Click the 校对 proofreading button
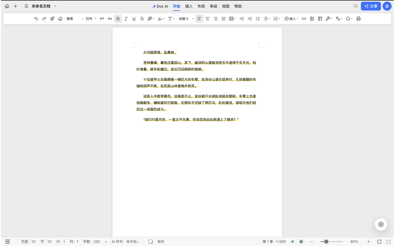Viewport: 395px width, 246px height. coord(157,242)
